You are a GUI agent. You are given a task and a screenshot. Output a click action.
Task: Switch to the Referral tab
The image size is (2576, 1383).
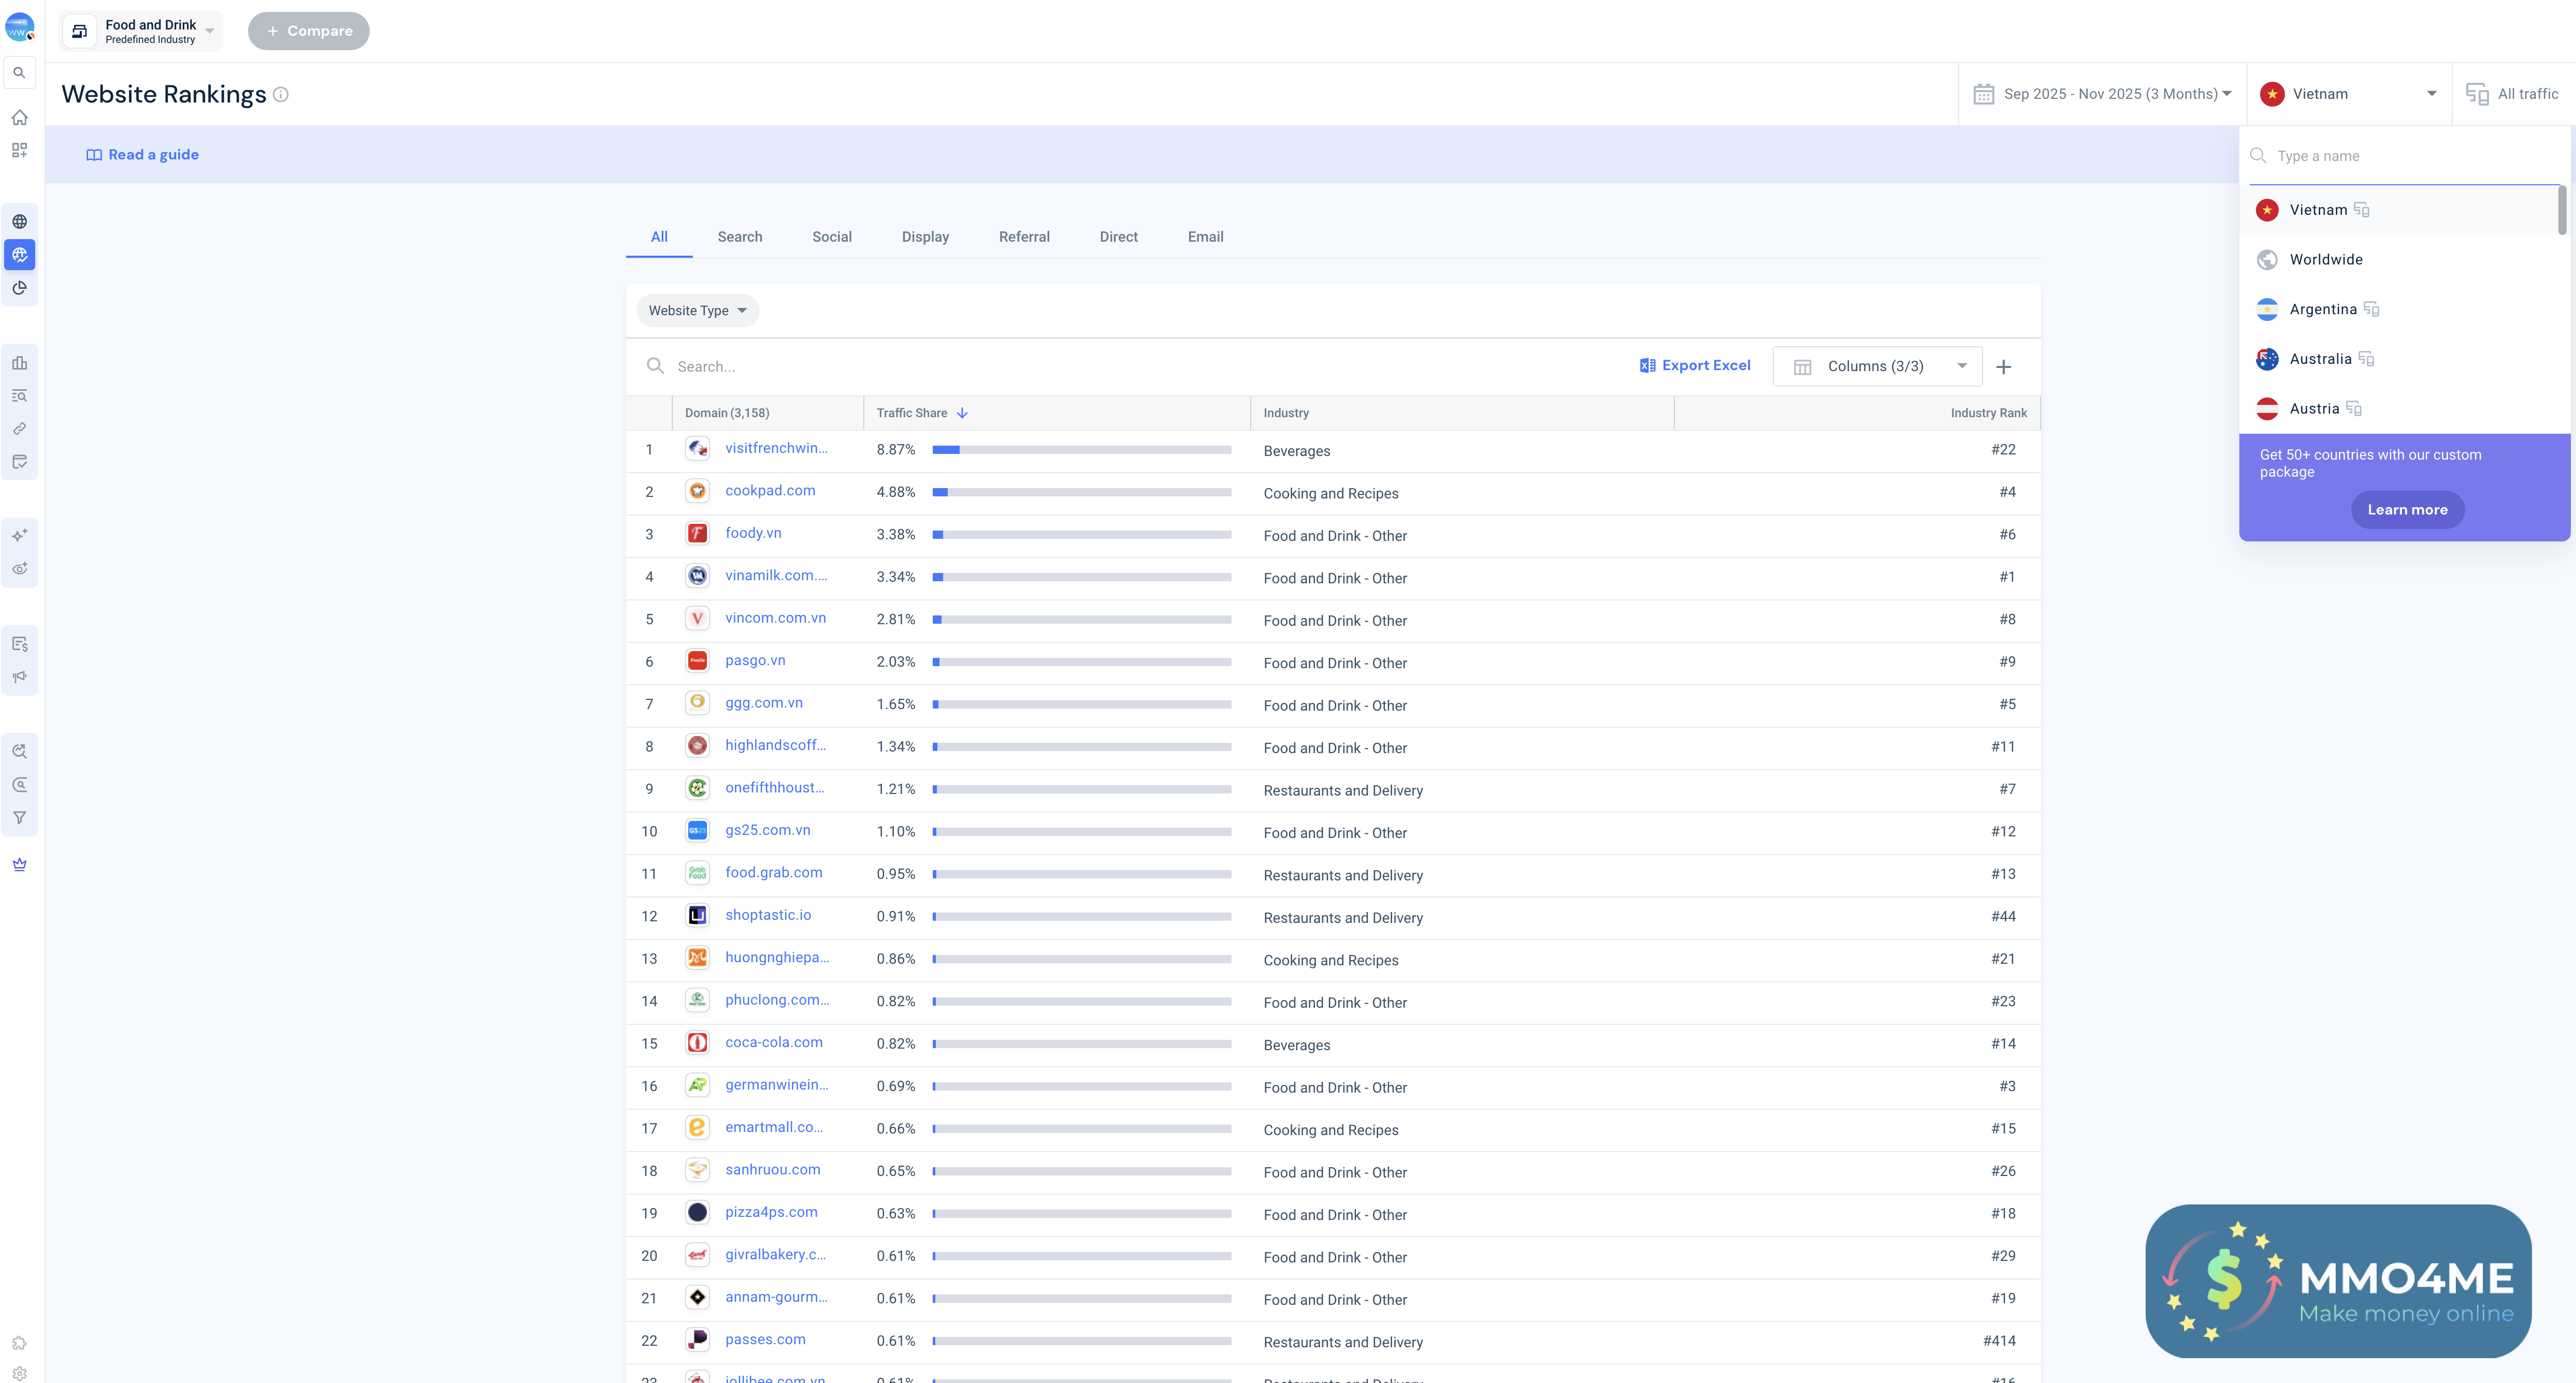click(x=1023, y=237)
